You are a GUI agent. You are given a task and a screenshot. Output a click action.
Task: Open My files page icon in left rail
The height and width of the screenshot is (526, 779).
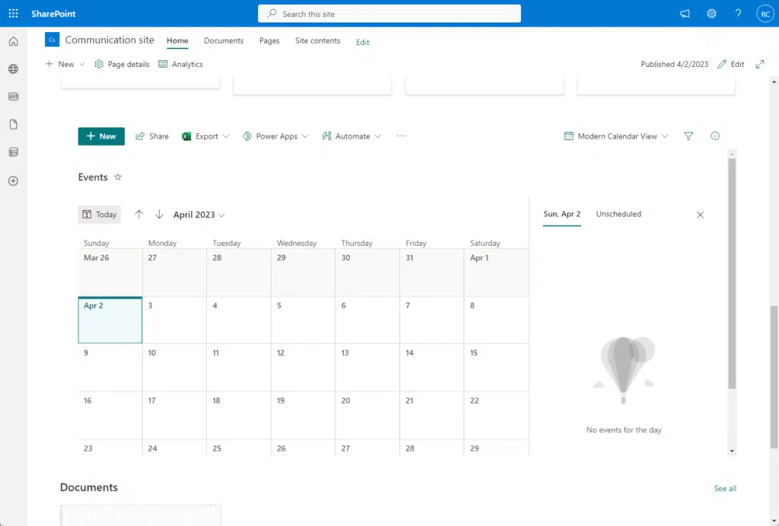coord(14,124)
